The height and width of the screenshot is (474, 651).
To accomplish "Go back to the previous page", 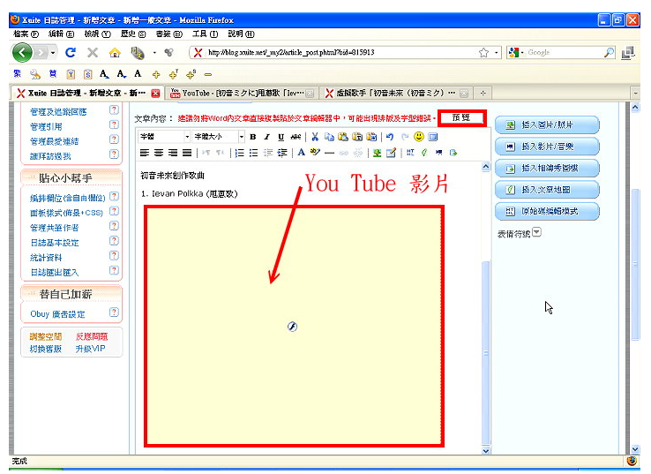I will coord(22,53).
